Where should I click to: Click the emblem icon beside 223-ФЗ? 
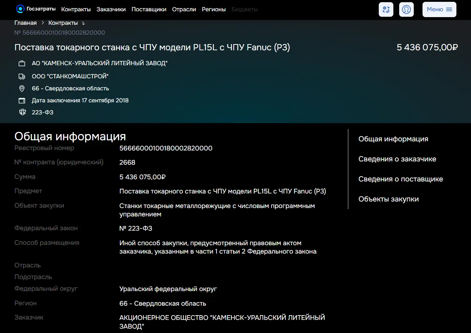[22, 112]
